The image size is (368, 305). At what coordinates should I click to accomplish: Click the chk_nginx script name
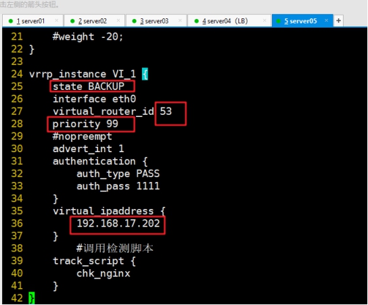coord(103,274)
